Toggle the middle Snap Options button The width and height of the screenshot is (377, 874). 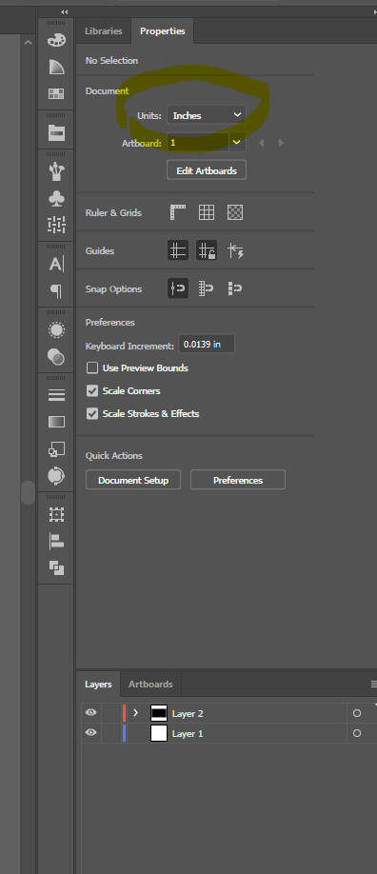(x=207, y=288)
